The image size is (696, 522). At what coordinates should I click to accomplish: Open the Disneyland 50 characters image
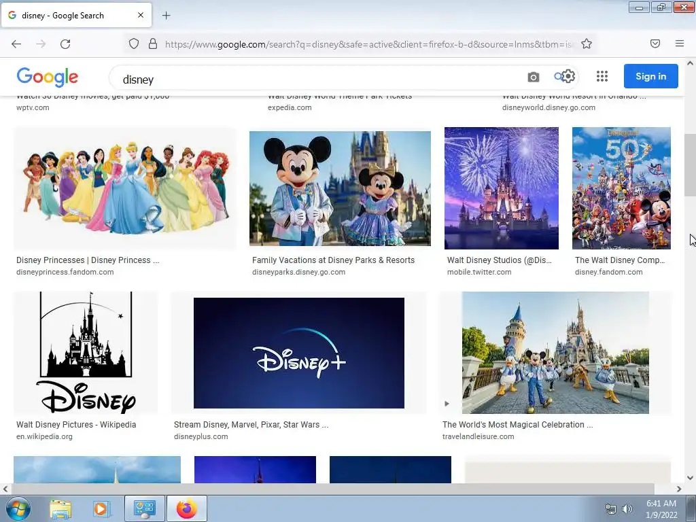tap(621, 188)
